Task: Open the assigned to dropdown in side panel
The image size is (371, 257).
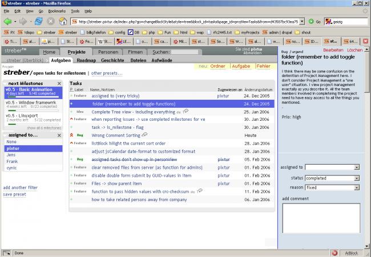Action: 356,167
